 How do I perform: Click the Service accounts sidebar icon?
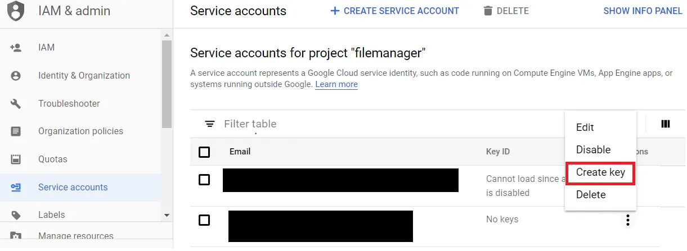pos(16,188)
